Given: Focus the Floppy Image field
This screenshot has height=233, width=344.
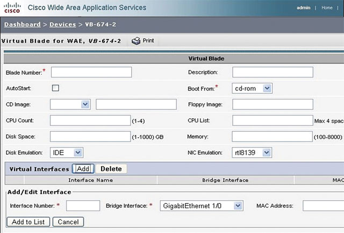Looking at the screenshot, I should (x=273, y=104).
